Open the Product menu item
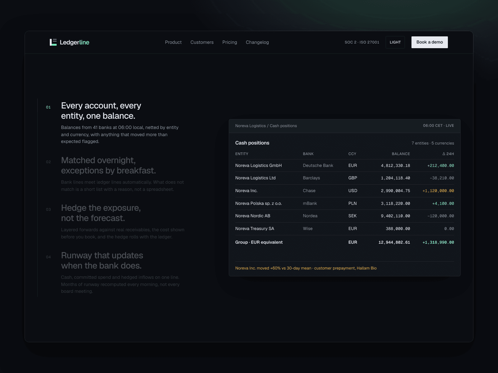The width and height of the screenshot is (498, 373). point(173,42)
